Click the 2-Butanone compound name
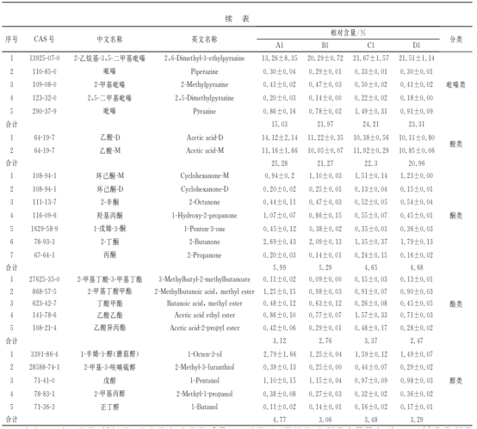This screenshot has width=477, height=429. tap(204, 242)
